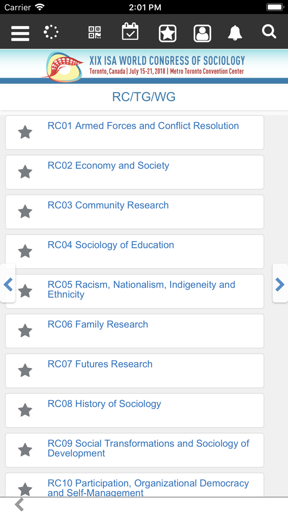
Task: Select RC04 Sociology of Education
Action: click(111, 245)
